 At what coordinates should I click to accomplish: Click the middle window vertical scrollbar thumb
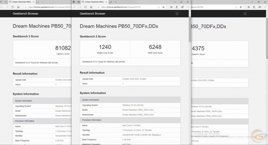click(x=190, y=29)
